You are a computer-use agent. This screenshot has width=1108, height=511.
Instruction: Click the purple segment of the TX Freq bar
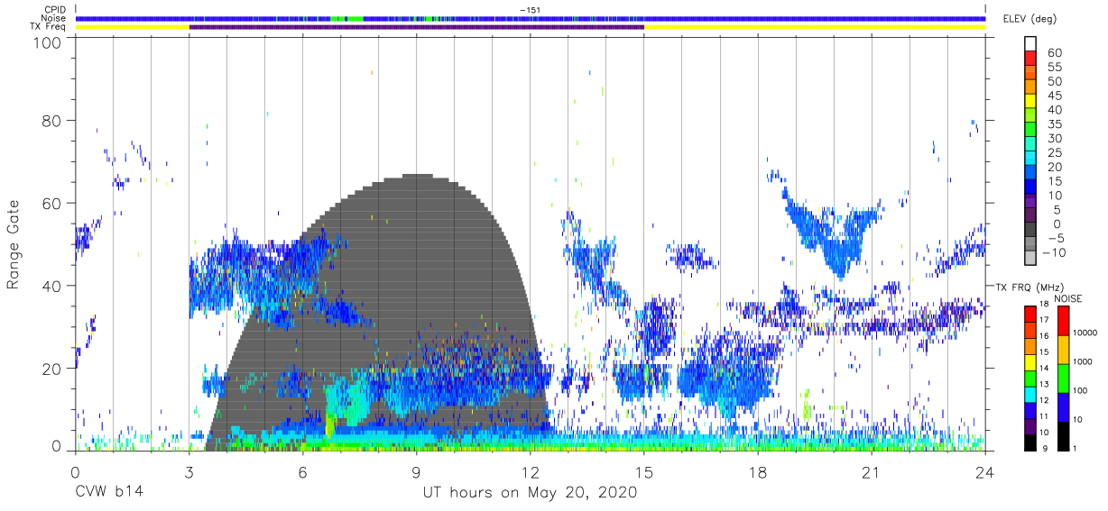pos(416,27)
